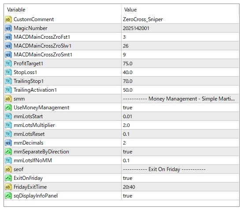Screen dimensions: 241x209
Task: Edit the MagicNumber value field
Action: pos(180,28)
